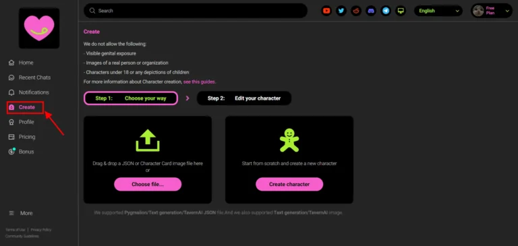Open the Reddit social icon
The height and width of the screenshot is (246, 518).
click(x=356, y=11)
